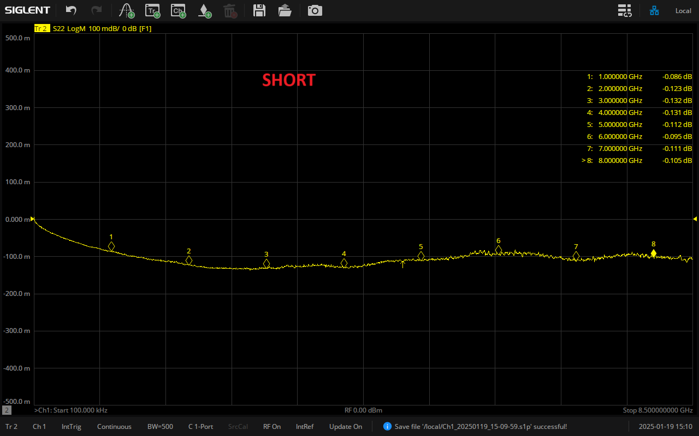Select Ch 1 in the status bar
The image size is (699, 436).
click(x=39, y=427)
